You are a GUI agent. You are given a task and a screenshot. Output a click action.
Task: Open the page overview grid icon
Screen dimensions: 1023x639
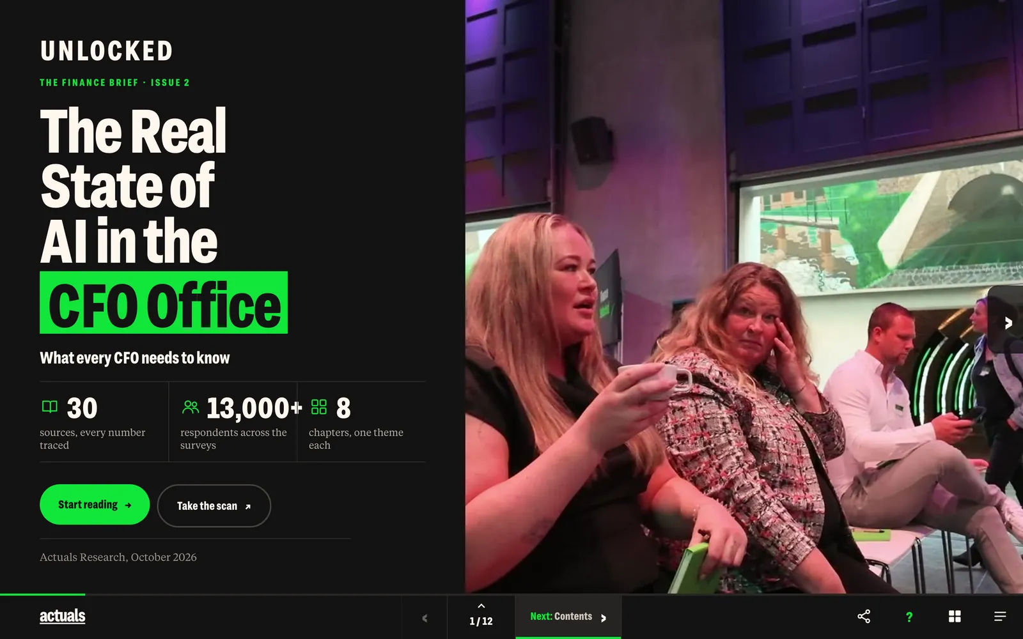pyautogui.click(x=955, y=617)
